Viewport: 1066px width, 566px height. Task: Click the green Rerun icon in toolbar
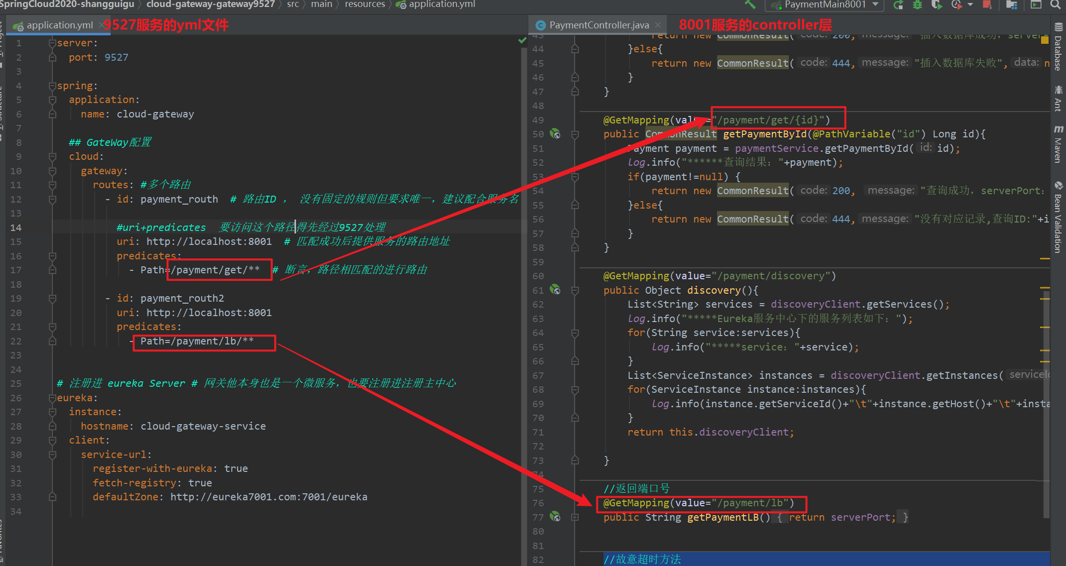point(899,5)
